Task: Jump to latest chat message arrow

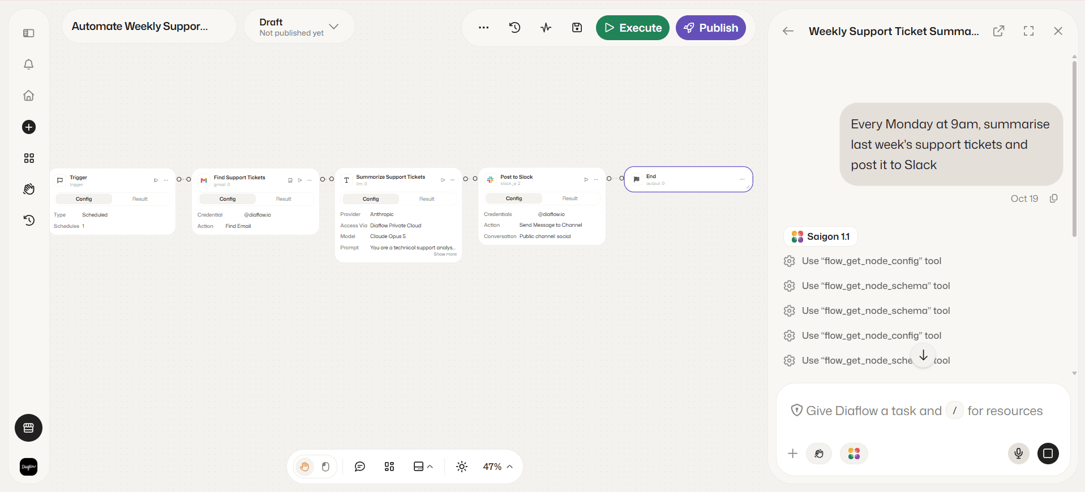Action: pyautogui.click(x=923, y=355)
